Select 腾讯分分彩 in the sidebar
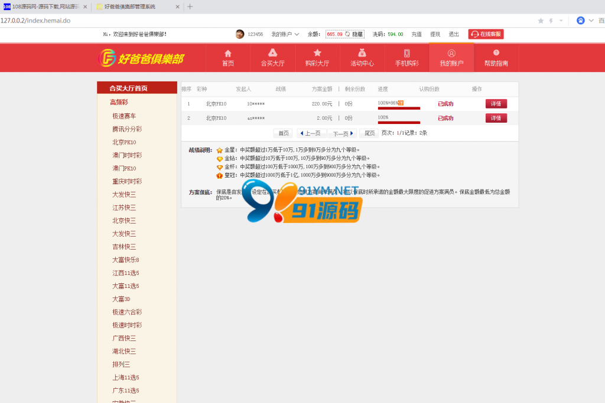The height and width of the screenshot is (403, 605). coord(128,129)
